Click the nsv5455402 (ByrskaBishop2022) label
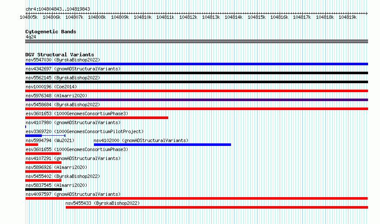Image resolution: width=380 pixels, height=224 pixels. click(x=63, y=176)
